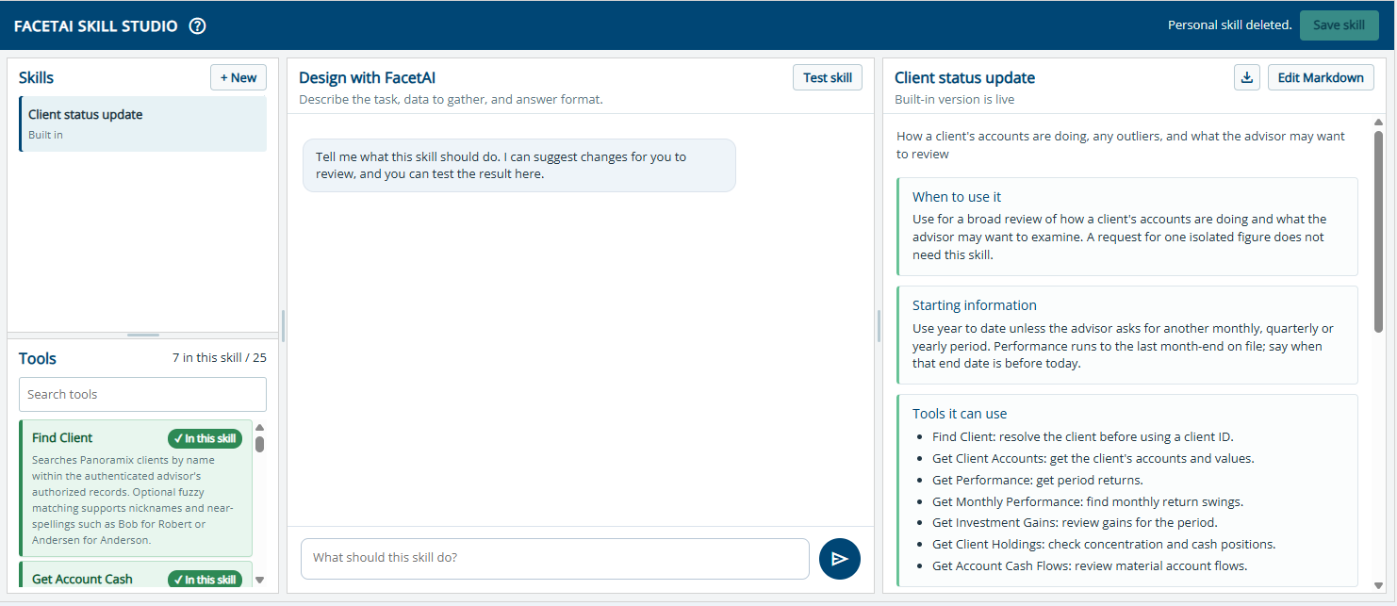This screenshot has width=1397, height=606.
Task: Click the 'Design with FacetAI' heading
Action: point(368,77)
